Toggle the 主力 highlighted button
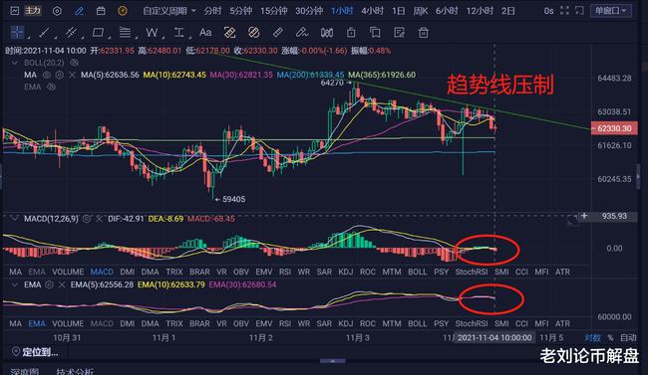This screenshot has height=375, width=648. point(33,11)
